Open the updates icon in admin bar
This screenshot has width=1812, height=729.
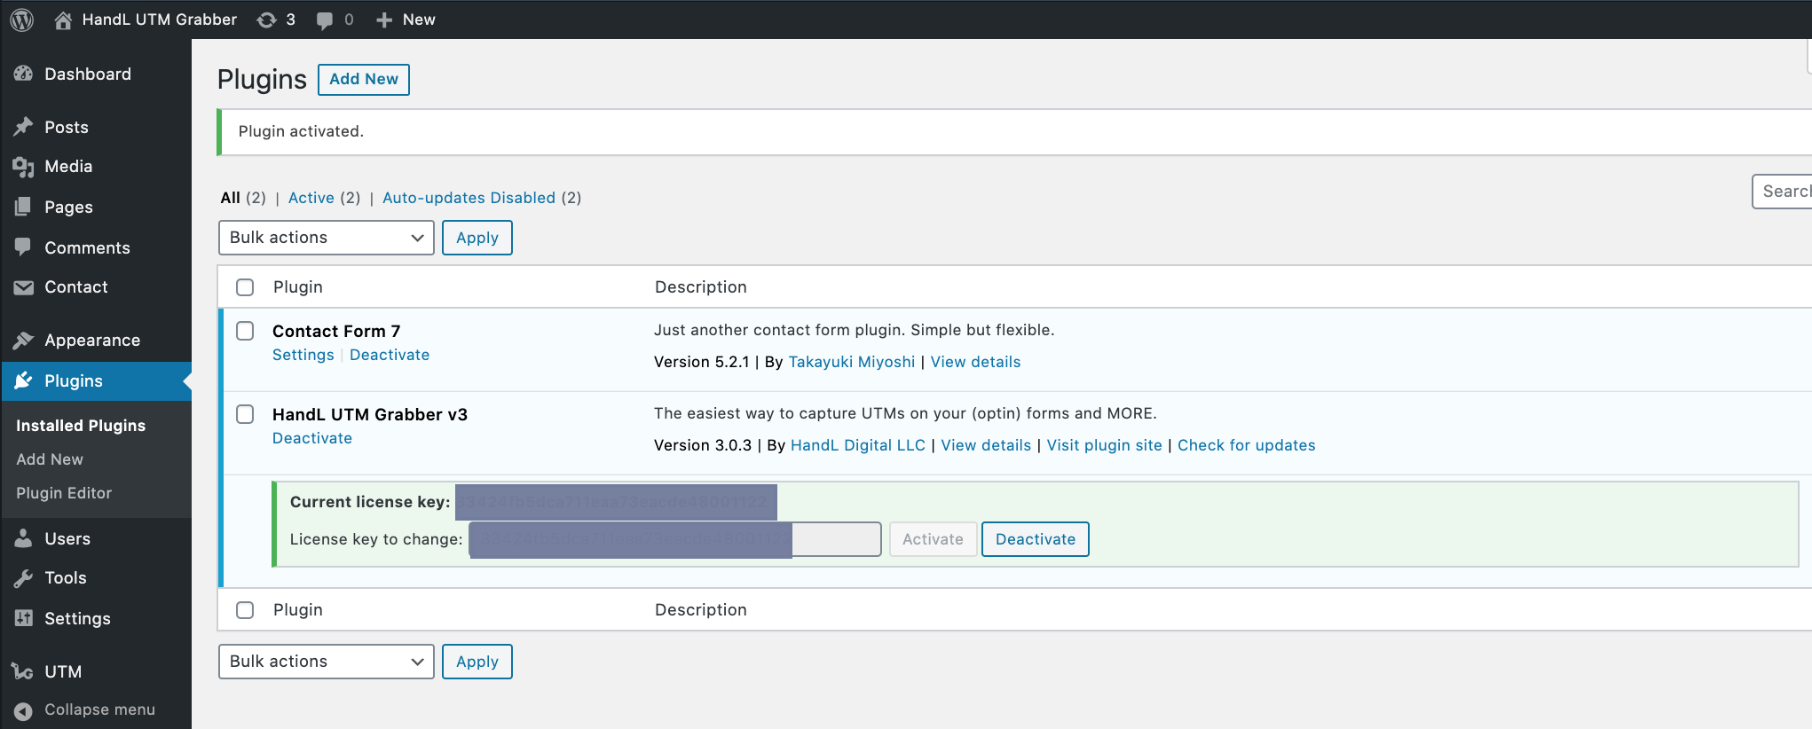pyautogui.click(x=267, y=20)
